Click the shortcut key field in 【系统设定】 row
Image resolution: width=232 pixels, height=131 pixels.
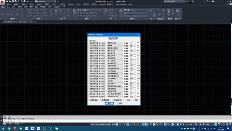pos(133,43)
